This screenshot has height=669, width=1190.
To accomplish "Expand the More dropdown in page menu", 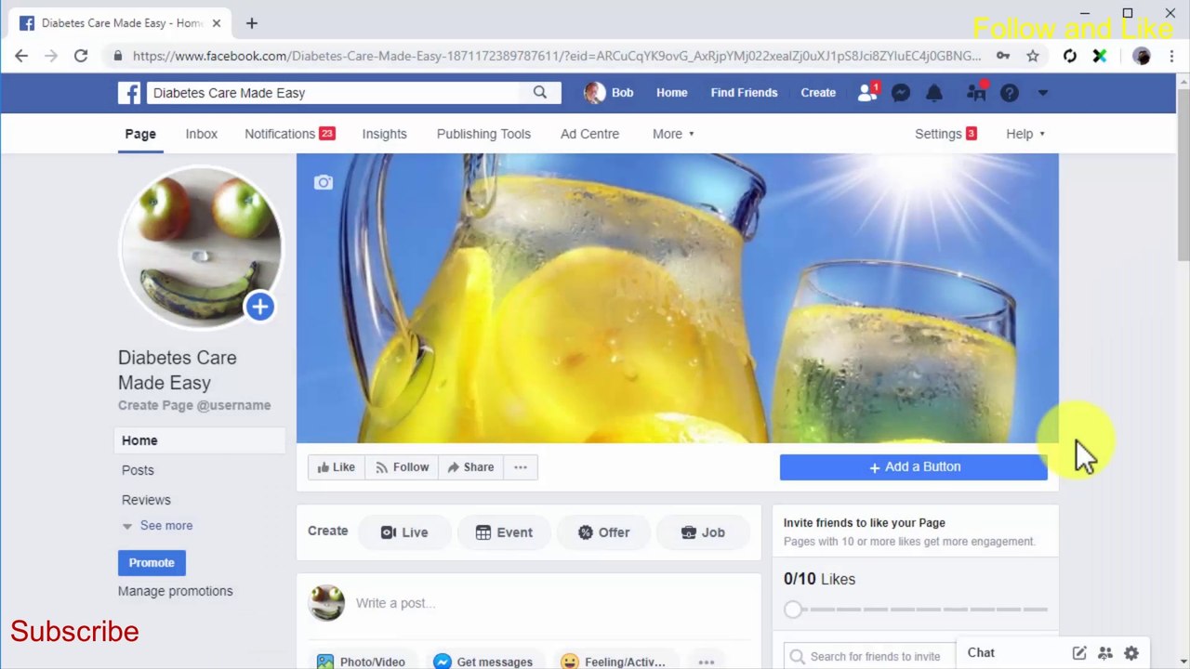I will coord(673,134).
